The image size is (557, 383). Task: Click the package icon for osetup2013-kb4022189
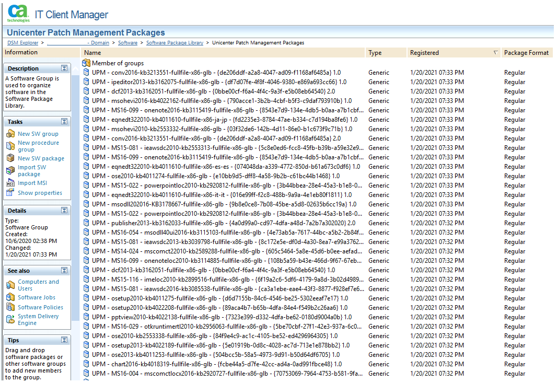(86, 345)
